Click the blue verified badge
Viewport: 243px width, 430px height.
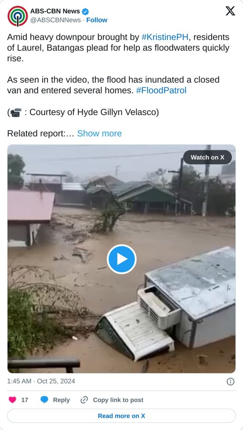pos(85,12)
